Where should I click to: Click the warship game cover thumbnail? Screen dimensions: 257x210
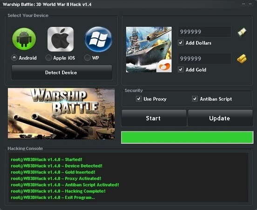tap(149, 50)
